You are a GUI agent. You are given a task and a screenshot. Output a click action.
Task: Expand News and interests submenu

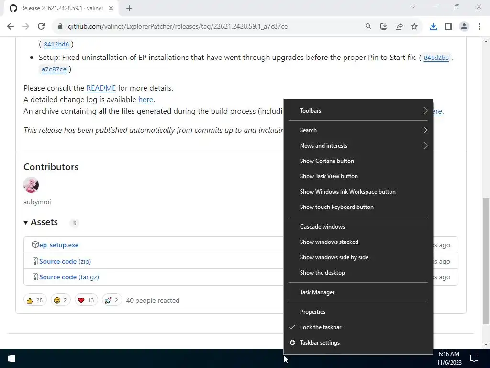(358, 146)
